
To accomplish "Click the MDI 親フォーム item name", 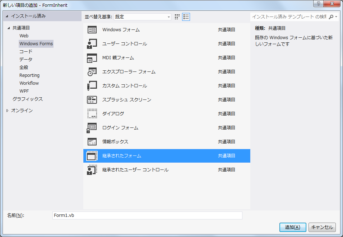I will click(118, 58).
